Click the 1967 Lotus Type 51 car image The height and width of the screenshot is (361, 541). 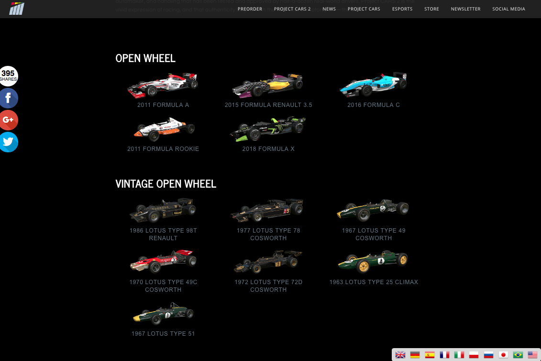click(163, 313)
